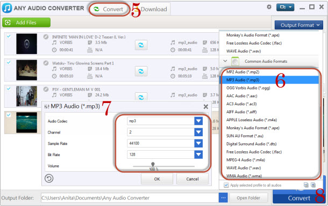The image size is (328, 206).
Task: Click the INFINITE 'MAN IN LOVE' video thumbnail
Action: (x=26, y=44)
